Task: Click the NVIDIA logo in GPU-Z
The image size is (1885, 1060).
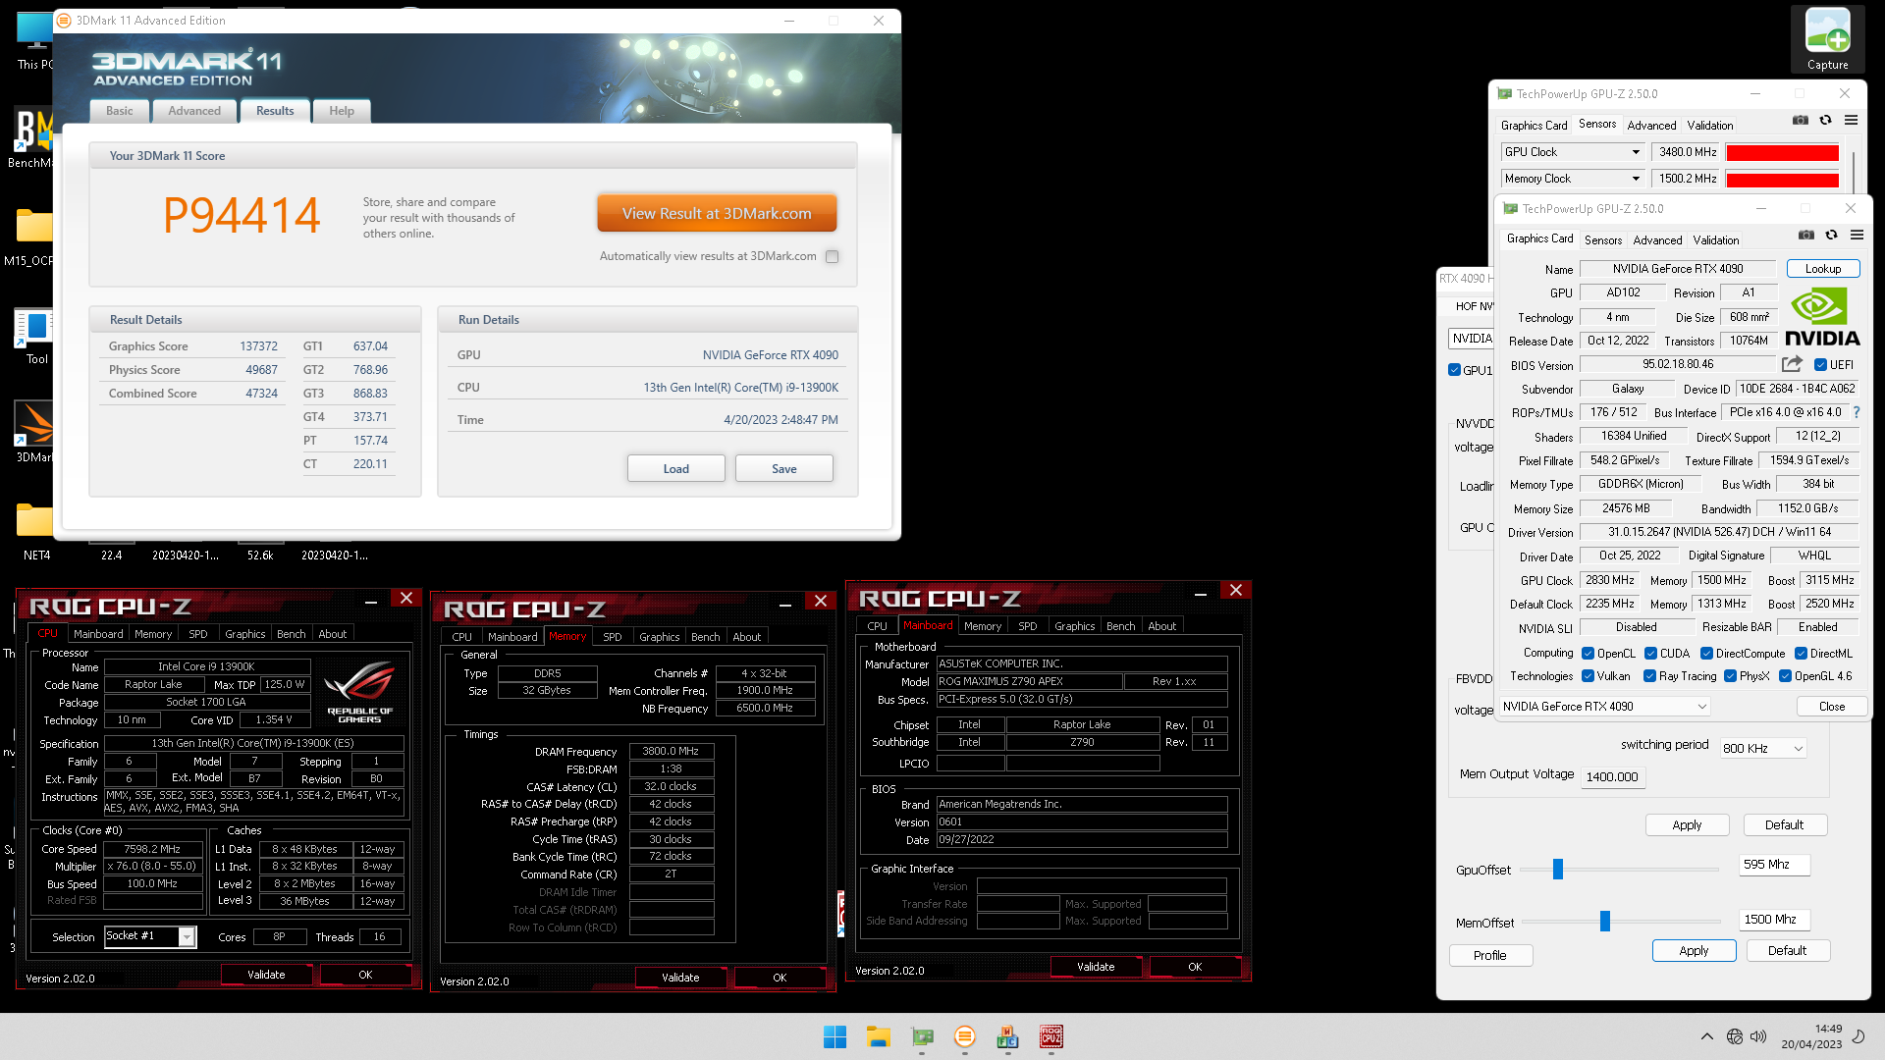Action: pos(1822,317)
